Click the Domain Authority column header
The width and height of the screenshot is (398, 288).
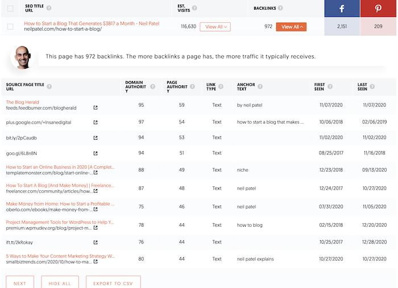pos(135,86)
